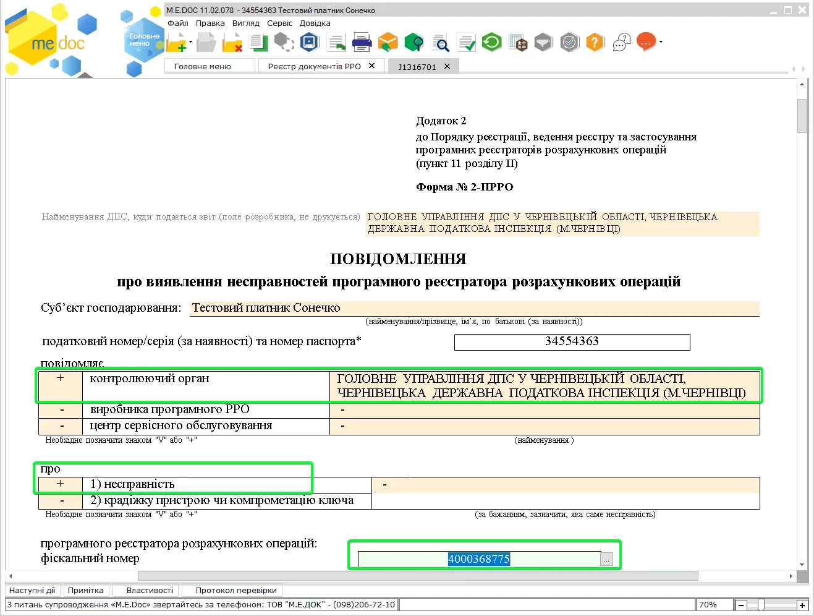Viewport: 814px width, 616px height.
Task: Click the vertical scrollbar down arrow
Action: coord(802,565)
